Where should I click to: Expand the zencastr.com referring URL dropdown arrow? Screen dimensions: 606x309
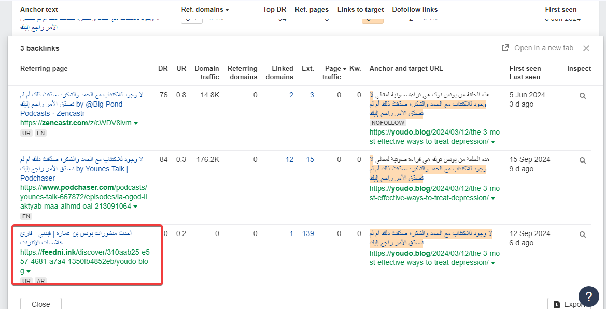click(136, 123)
